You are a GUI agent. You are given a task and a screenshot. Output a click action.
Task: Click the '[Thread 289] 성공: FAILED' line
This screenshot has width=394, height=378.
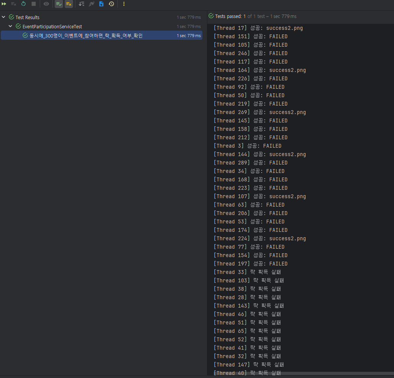(251, 163)
